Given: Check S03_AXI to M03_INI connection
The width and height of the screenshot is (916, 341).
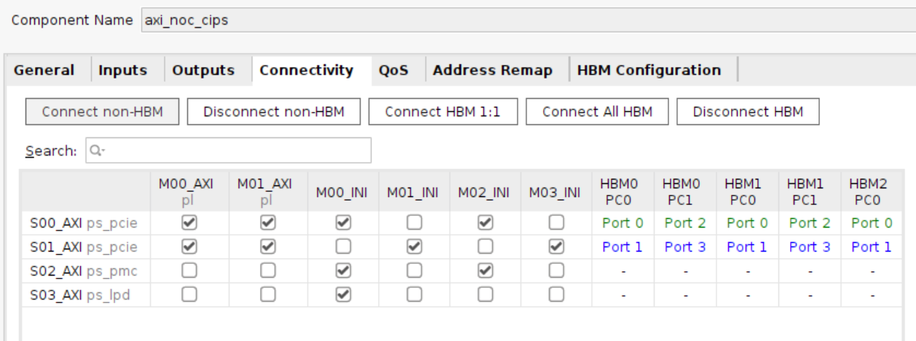Looking at the screenshot, I should click(556, 294).
